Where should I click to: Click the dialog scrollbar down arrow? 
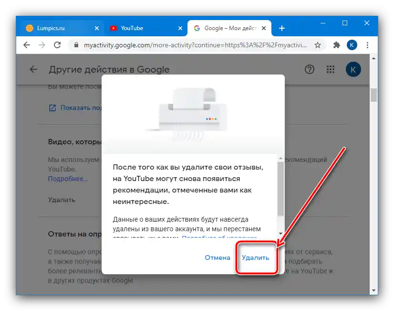click(280, 234)
